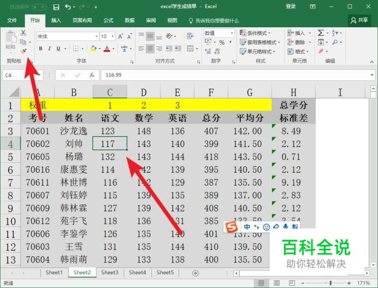Select the Format Painter brush icon
Image resolution: width=378 pixels, height=288 pixels.
(23, 51)
